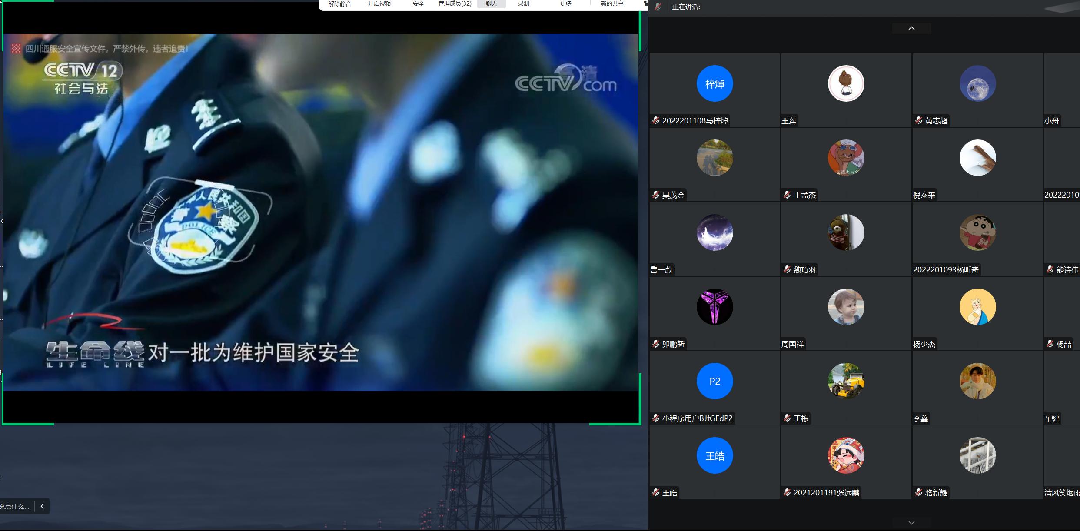Click 解除静音 to unmute microphone
Screen dimensions: 1080x531
coord(339,4)
